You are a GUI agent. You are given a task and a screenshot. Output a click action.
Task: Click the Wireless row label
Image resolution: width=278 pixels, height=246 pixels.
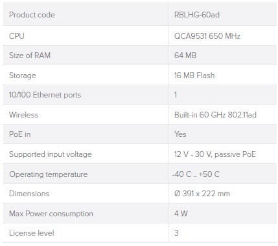pos(23,115)
